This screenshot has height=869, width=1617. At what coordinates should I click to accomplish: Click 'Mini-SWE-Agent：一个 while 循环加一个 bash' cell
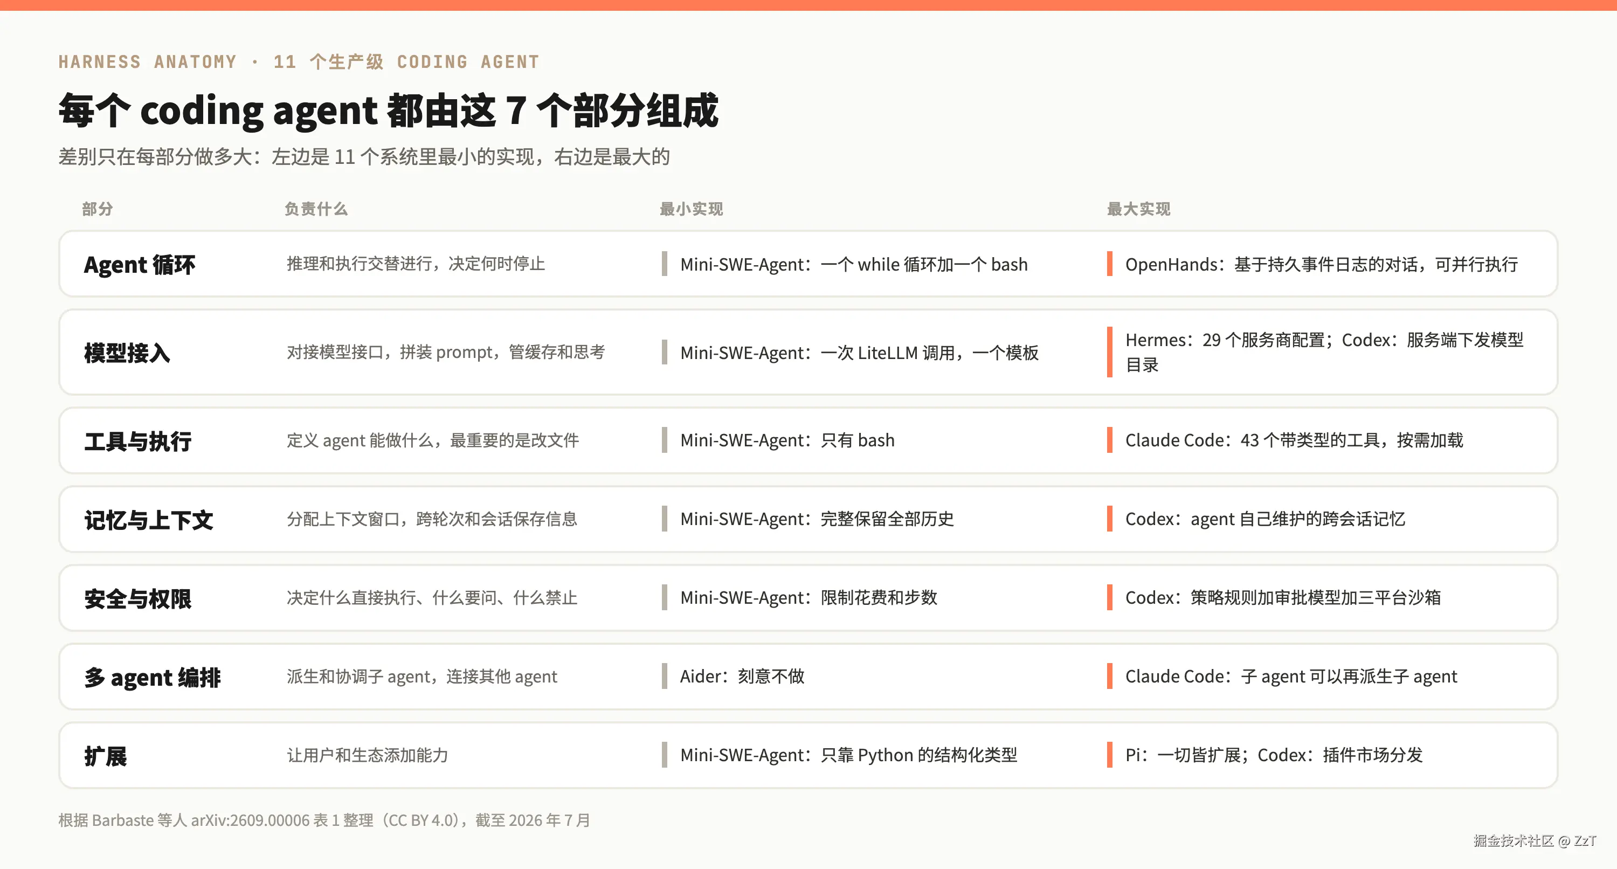854,264
